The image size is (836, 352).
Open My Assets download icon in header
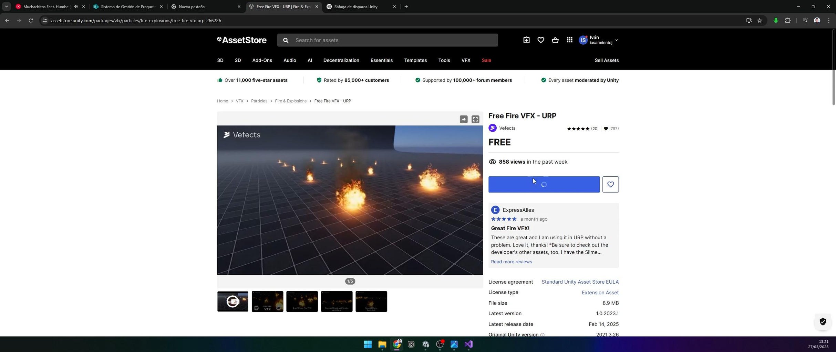526,40
